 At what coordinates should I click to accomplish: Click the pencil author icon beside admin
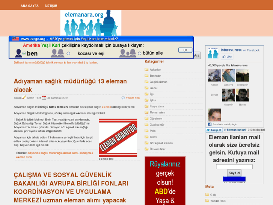(x=24, y=97)
